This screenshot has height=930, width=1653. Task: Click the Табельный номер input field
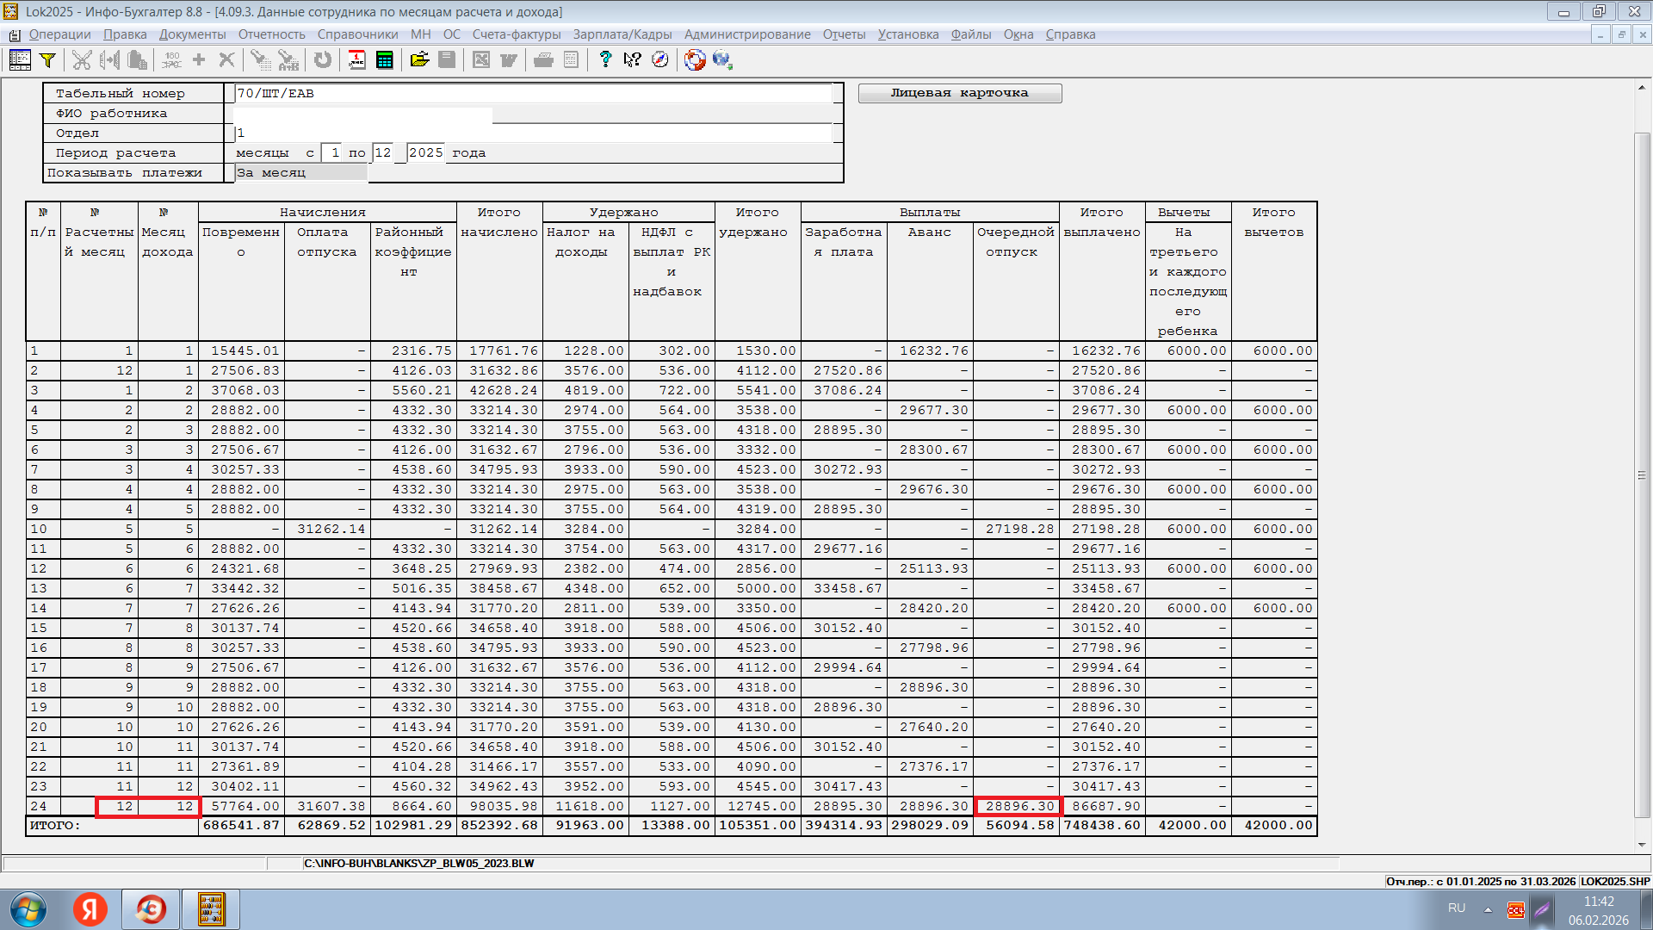pos(534,93)
